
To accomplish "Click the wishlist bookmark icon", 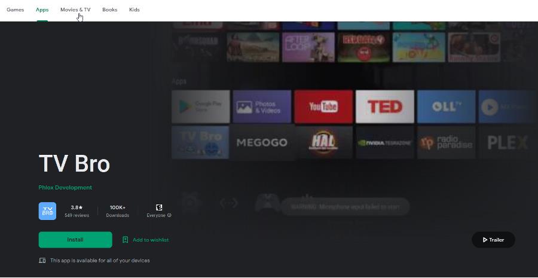I will (126, 240).
